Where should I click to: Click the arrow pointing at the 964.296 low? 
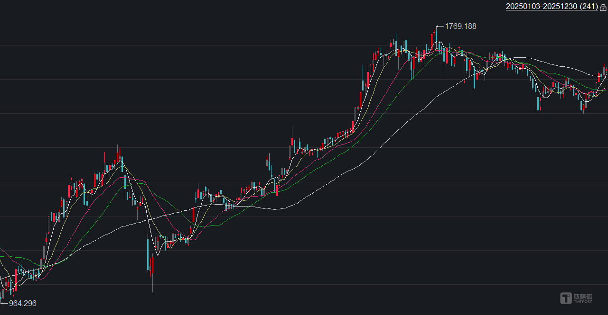click(4, 303)
